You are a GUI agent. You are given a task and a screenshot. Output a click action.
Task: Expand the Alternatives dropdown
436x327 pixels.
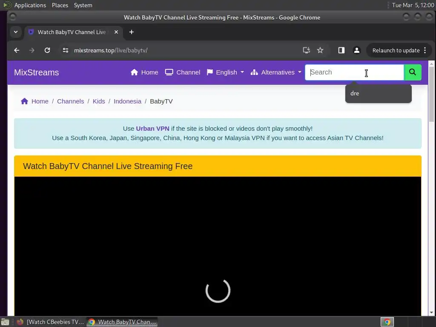pyautogui.click(x=276, y=72)
